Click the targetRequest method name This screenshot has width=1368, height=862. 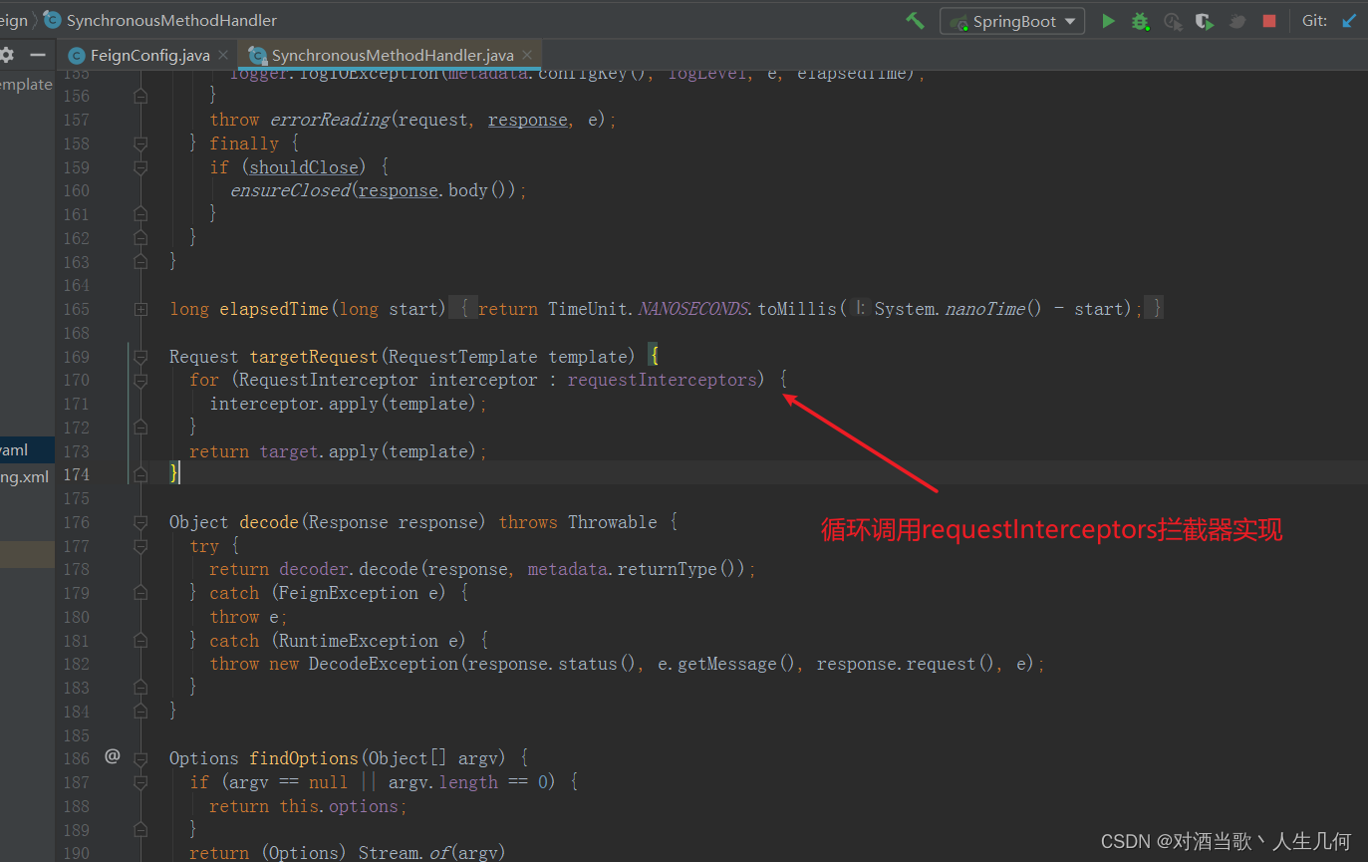point(314,357)
